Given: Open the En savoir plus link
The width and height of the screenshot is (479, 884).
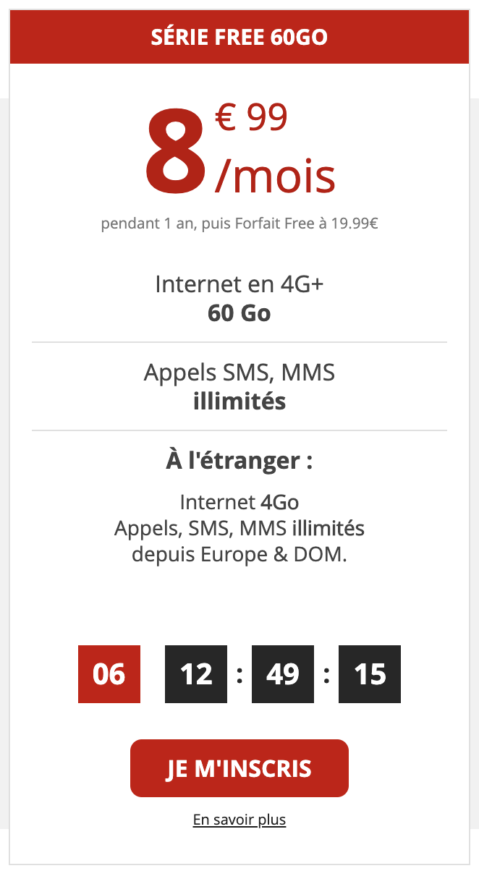Looking at the screenshot, I should click(239, 820).
